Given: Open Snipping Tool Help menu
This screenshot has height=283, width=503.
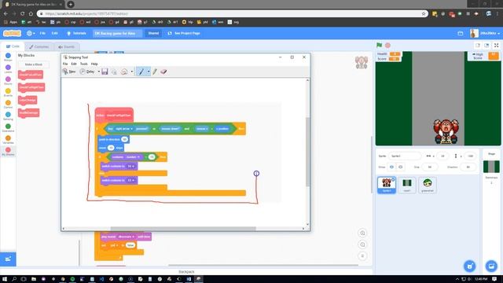Looking at the screenshot, I should (94, 64).
